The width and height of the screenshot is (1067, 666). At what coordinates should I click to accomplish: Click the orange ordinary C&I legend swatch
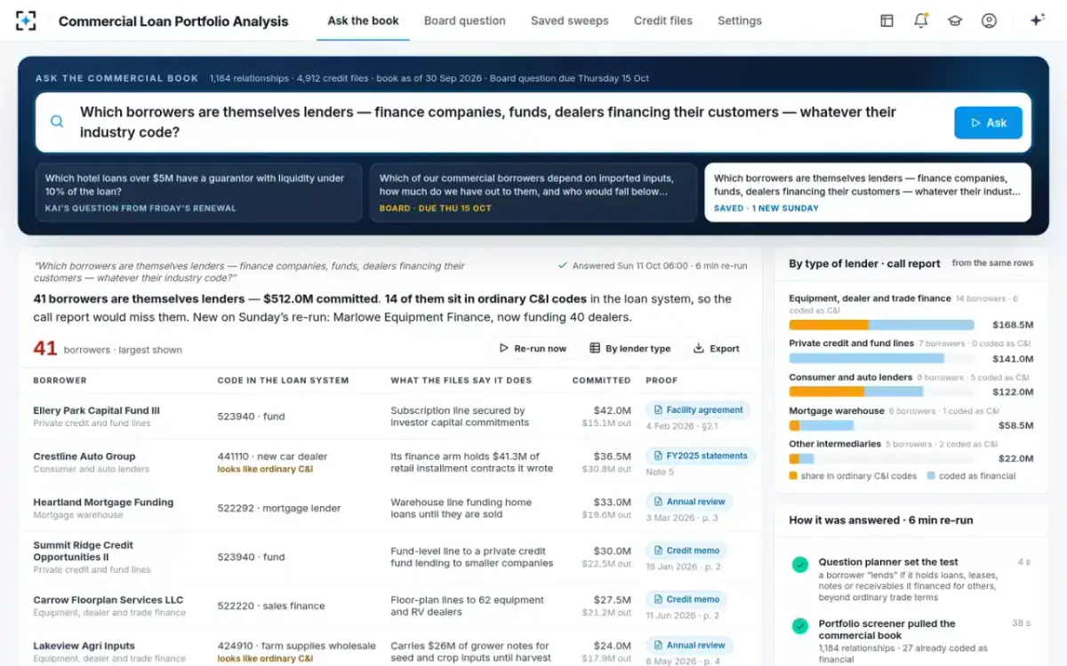pos(793,476)
